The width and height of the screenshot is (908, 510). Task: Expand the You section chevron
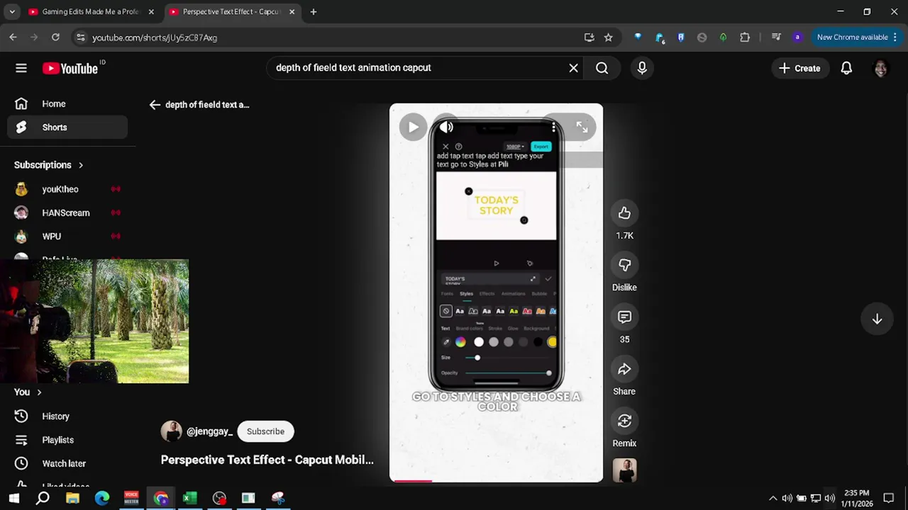(39, 392)
